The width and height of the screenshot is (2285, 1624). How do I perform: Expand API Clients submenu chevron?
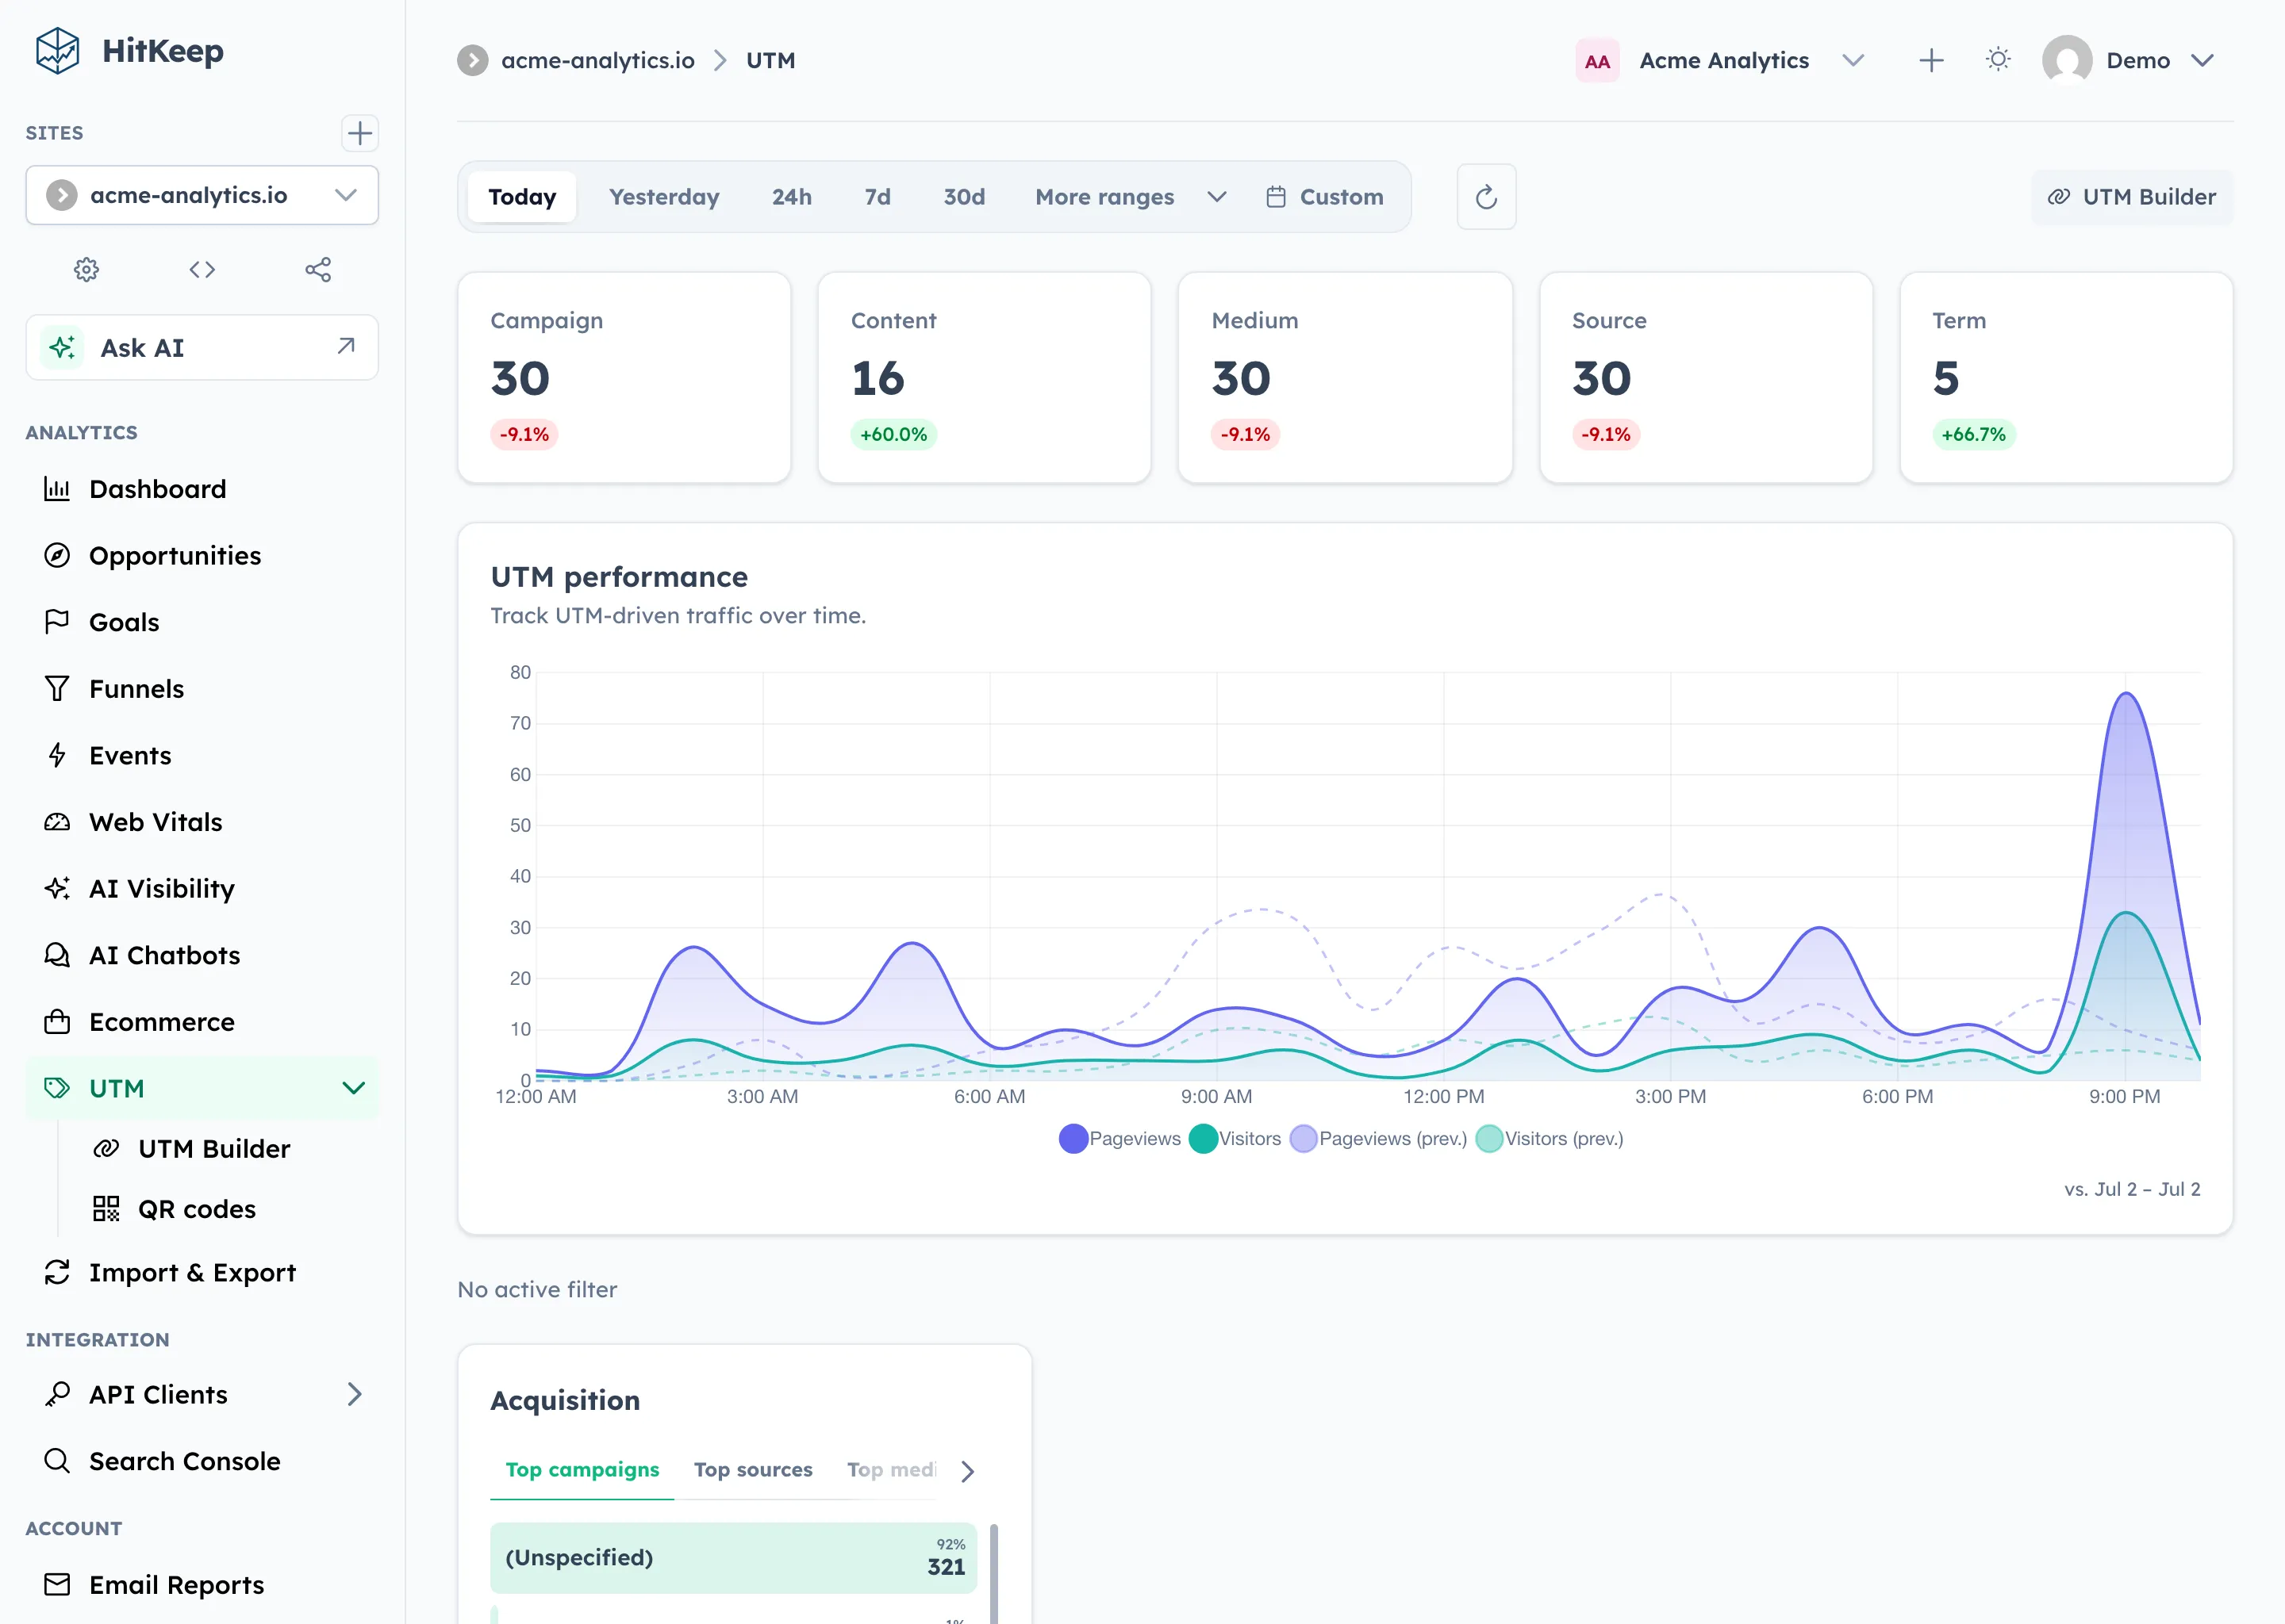pyautogui.click(x=354, y=1394)
